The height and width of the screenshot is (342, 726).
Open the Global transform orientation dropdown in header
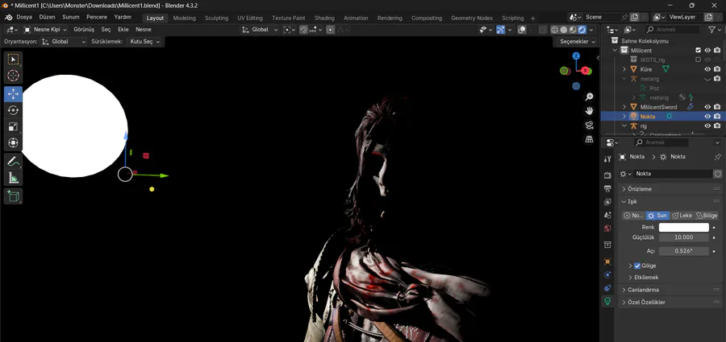click(260, 30)
